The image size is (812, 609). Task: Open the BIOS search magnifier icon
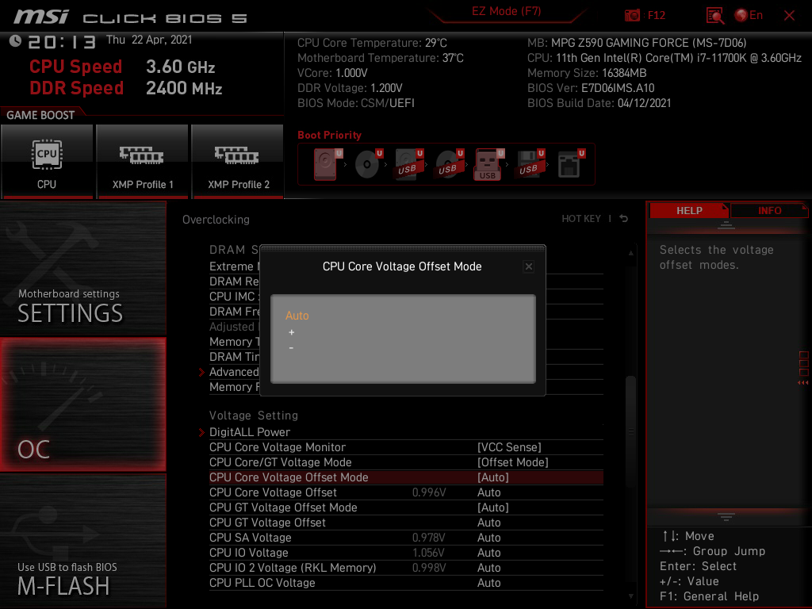coord(714,16)
